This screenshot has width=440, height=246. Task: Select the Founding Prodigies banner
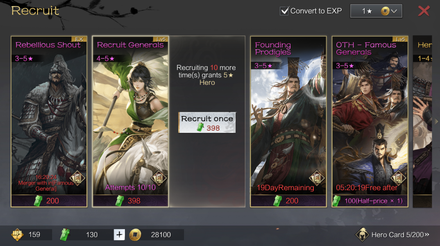pyautogui.click(x=288, y=121)
